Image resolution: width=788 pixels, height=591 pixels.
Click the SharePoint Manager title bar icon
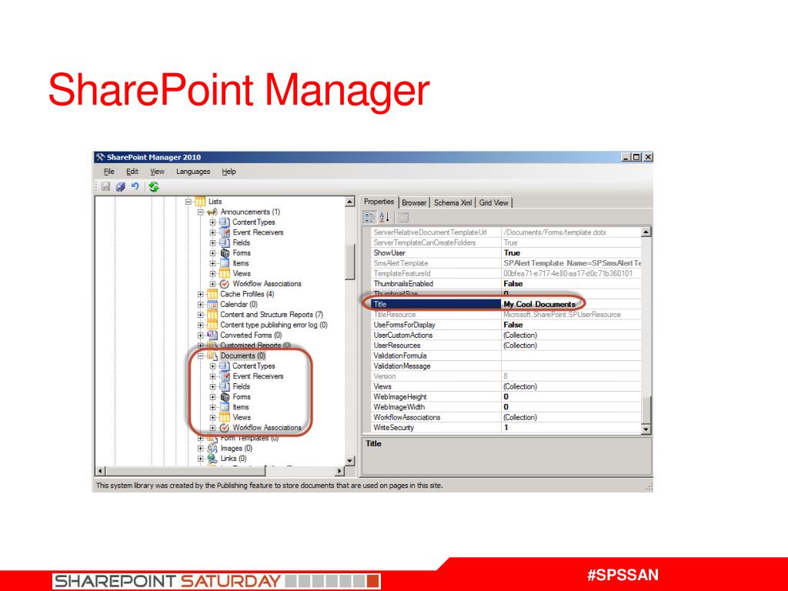(x=100, y=157)
